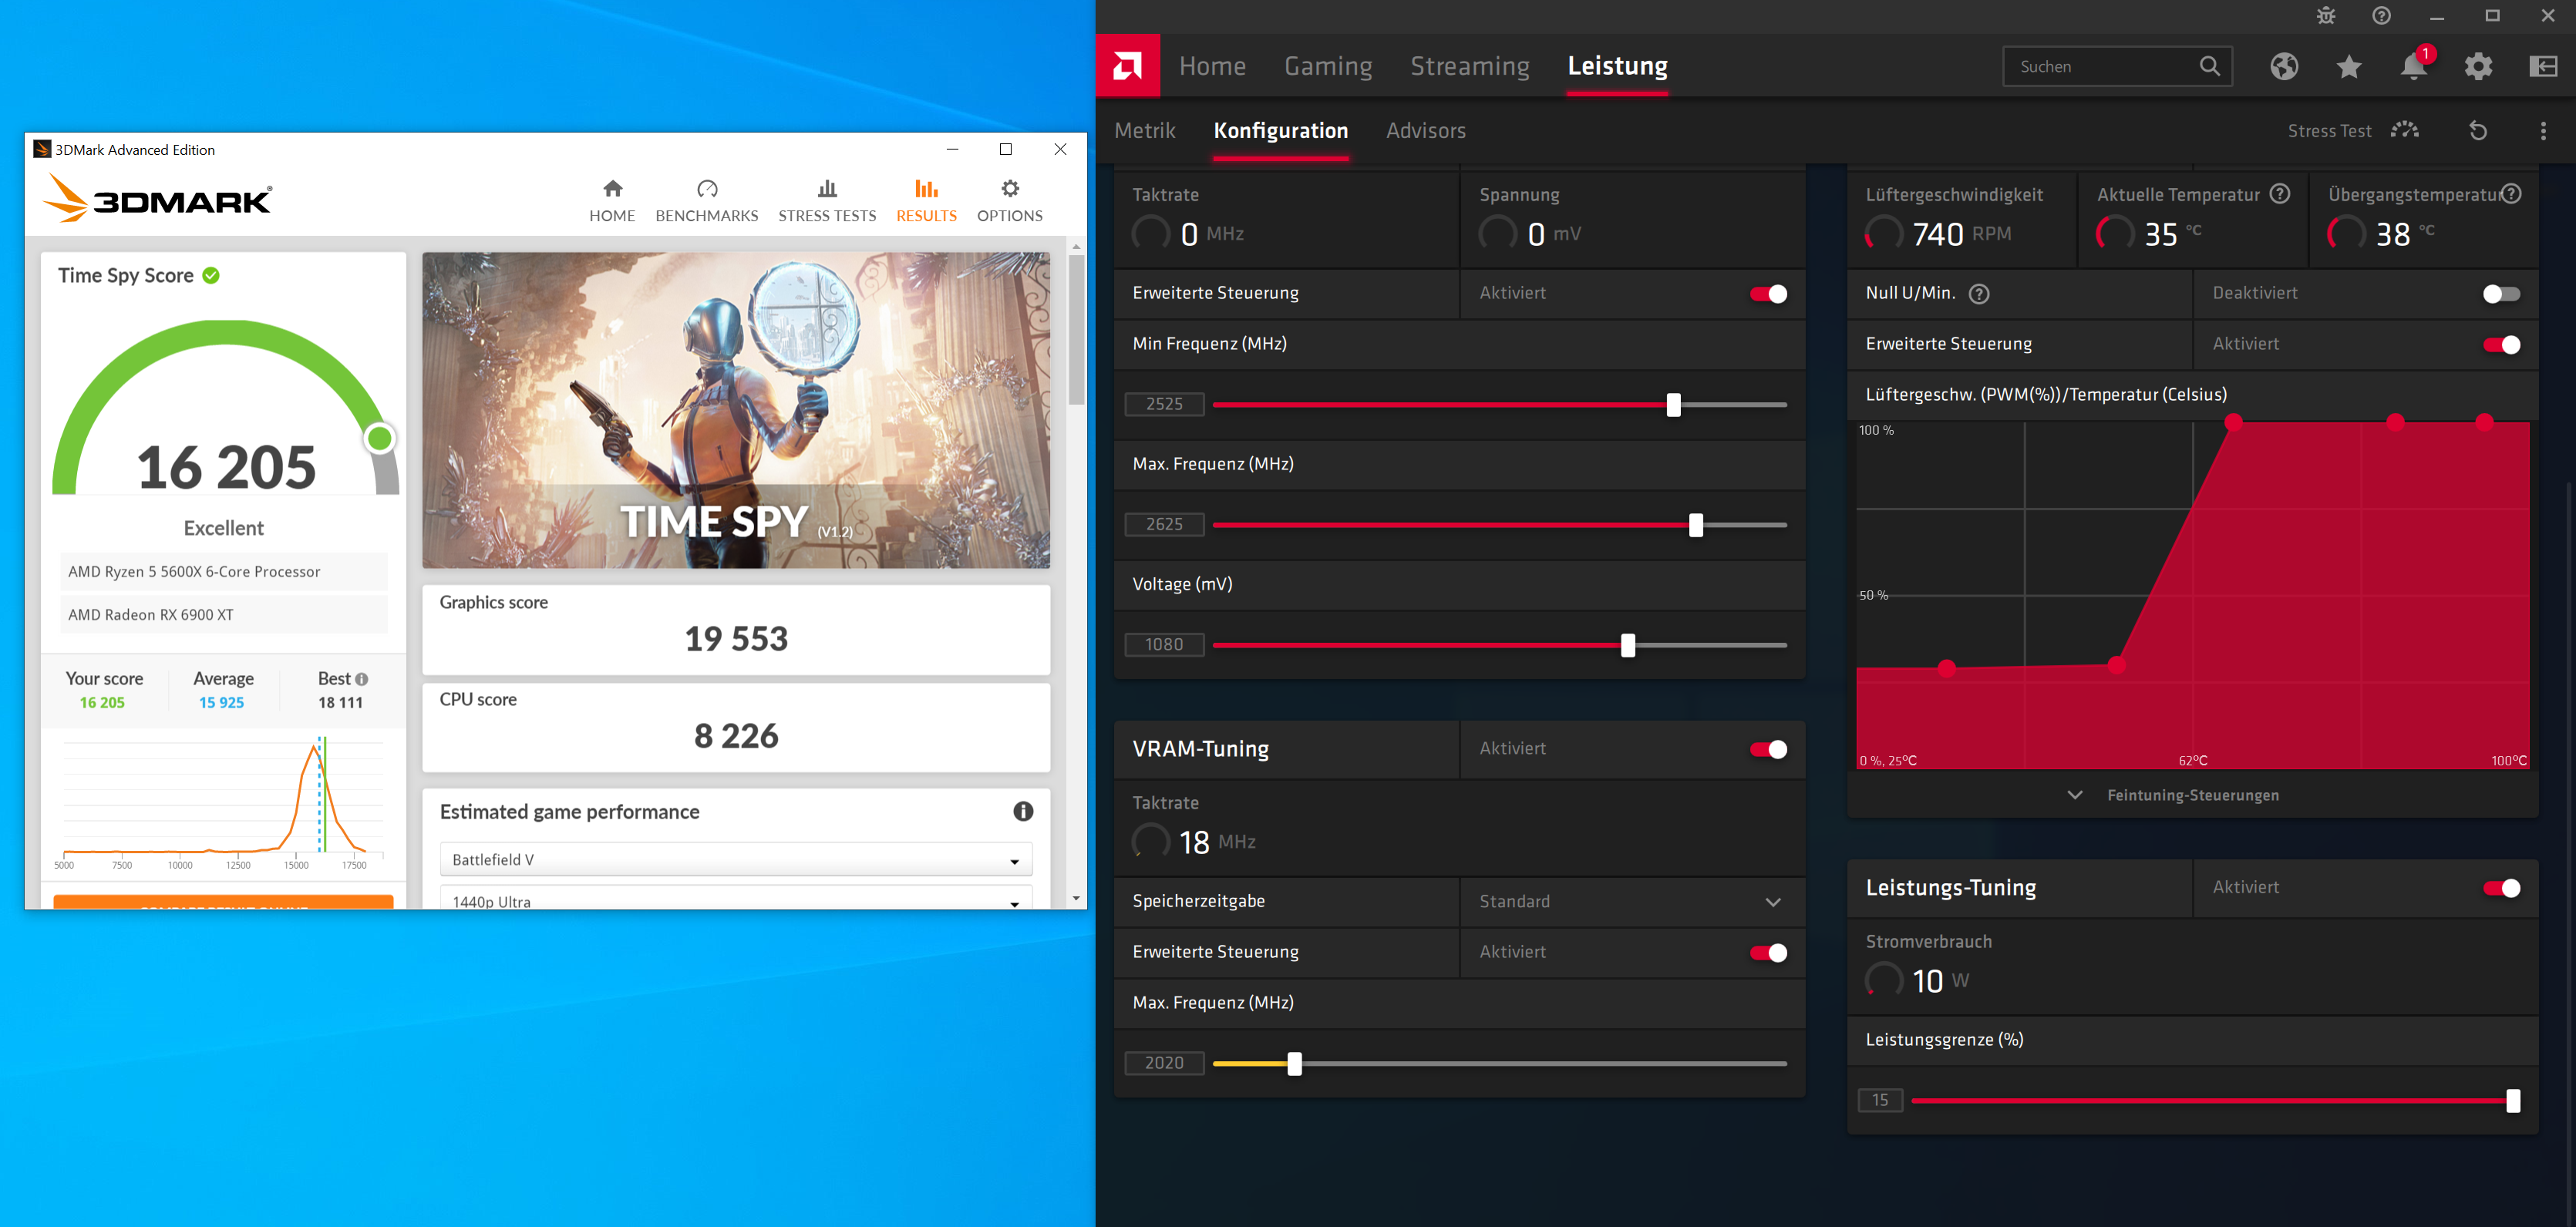Open the 3DMark Options gear

1009,200
